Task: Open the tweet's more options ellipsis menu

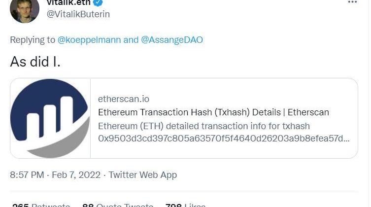Action: pos(352,2)
